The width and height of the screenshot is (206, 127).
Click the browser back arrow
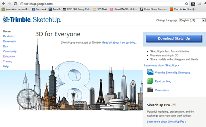[4, 4]
